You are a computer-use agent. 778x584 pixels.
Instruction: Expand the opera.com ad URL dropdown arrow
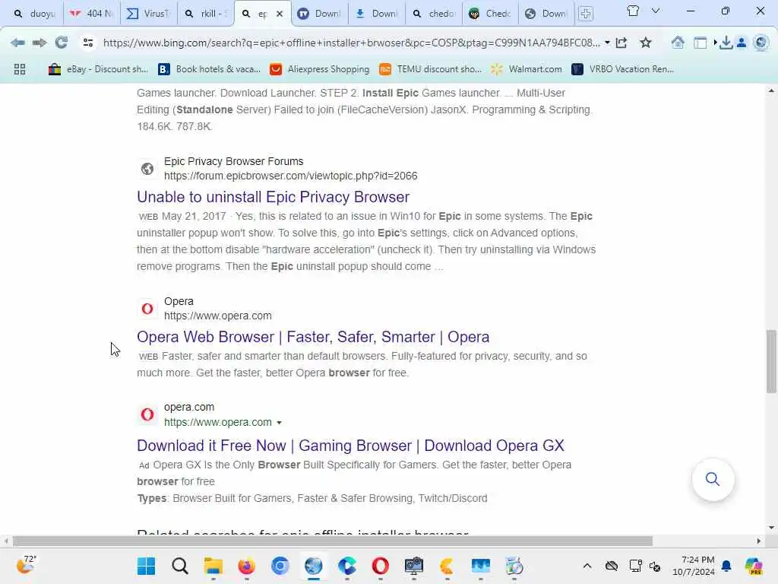(x=280, y=423)
